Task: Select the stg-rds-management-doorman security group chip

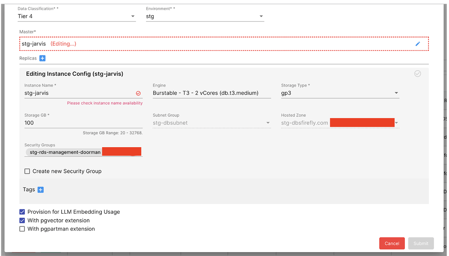Action: (x=65, y=152)
